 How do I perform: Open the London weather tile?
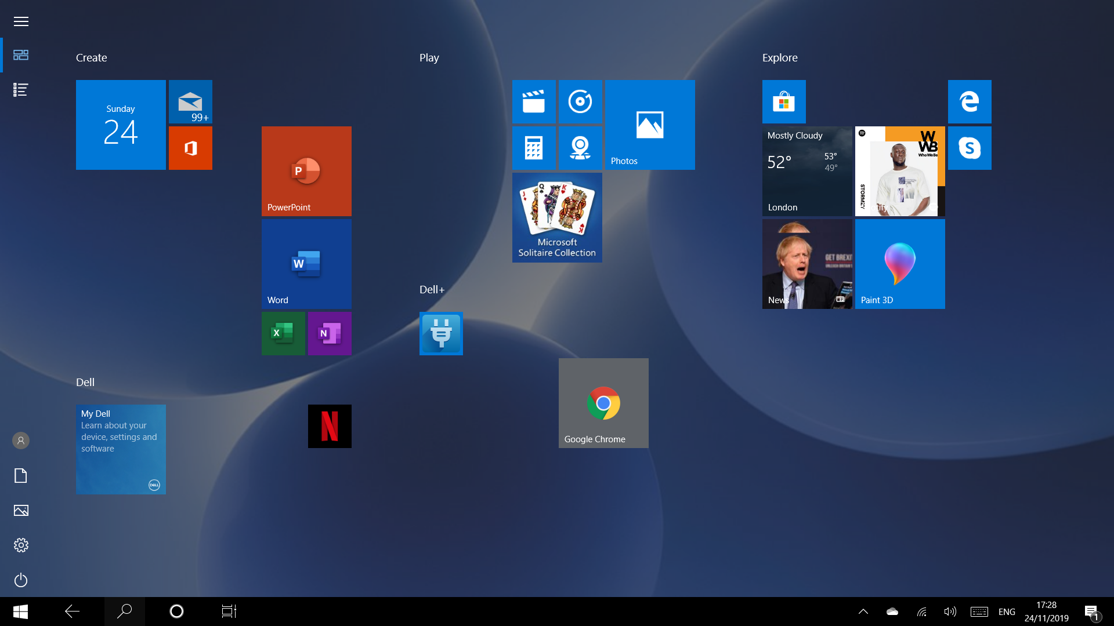point(807,171)
